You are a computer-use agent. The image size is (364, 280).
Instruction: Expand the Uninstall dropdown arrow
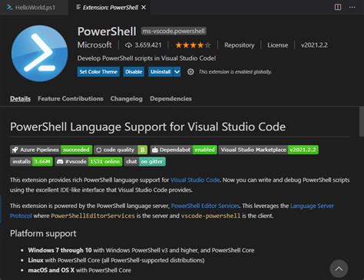click(177, 72)
